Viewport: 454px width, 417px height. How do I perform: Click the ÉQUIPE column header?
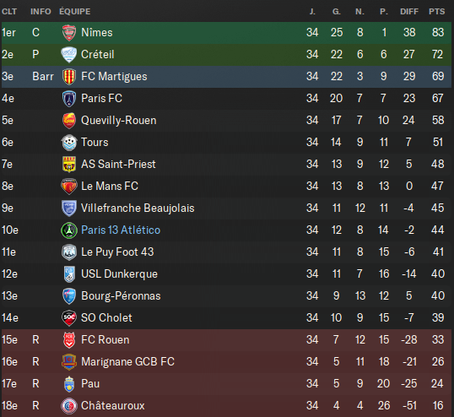pyautogui.click(x=75, y=12)
